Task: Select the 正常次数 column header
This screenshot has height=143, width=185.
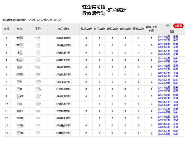Action: pyautogui.click(x=138, y=29)
